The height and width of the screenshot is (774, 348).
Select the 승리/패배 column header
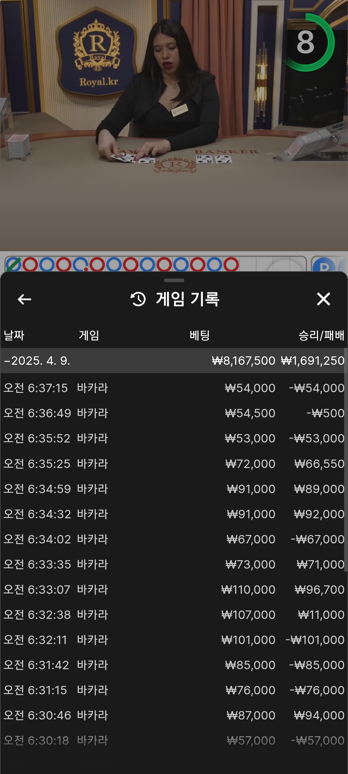(x=321, y=335)
